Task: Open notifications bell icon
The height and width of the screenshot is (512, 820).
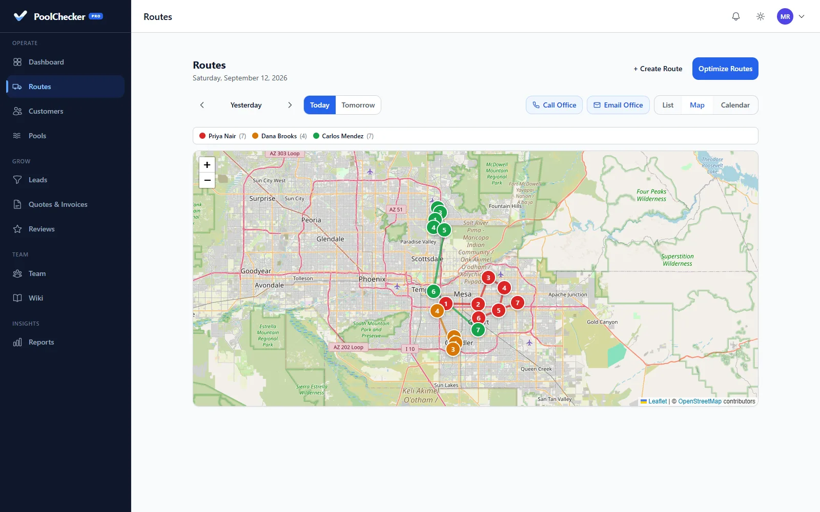Action: 736,16
